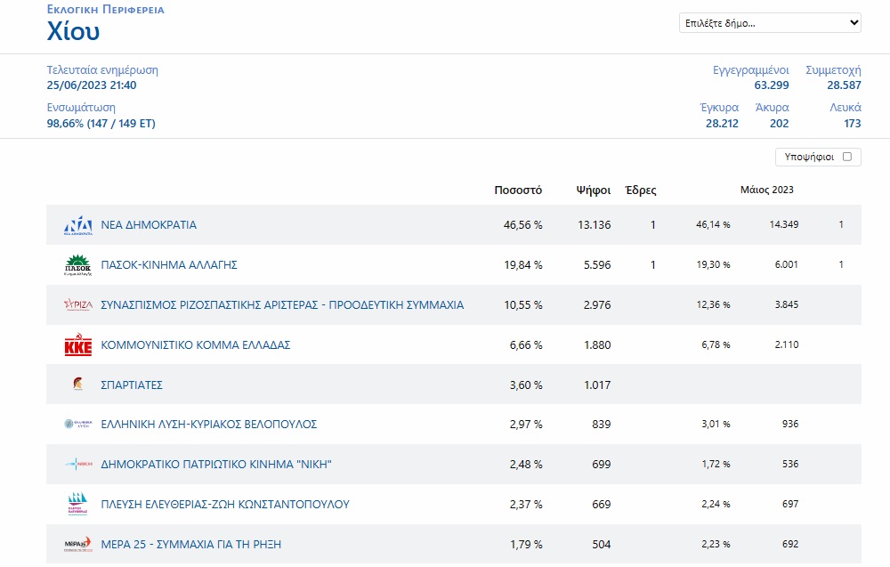Open ΣΥΝΑΣΠΙΣΜΟΣ ΡΙΖΟΣΠΑΣΤΙΚΗΣ ΑΡΙΣΤΕΡΑΣ link
The image size is (890, 567).
(x=282, y=304)
